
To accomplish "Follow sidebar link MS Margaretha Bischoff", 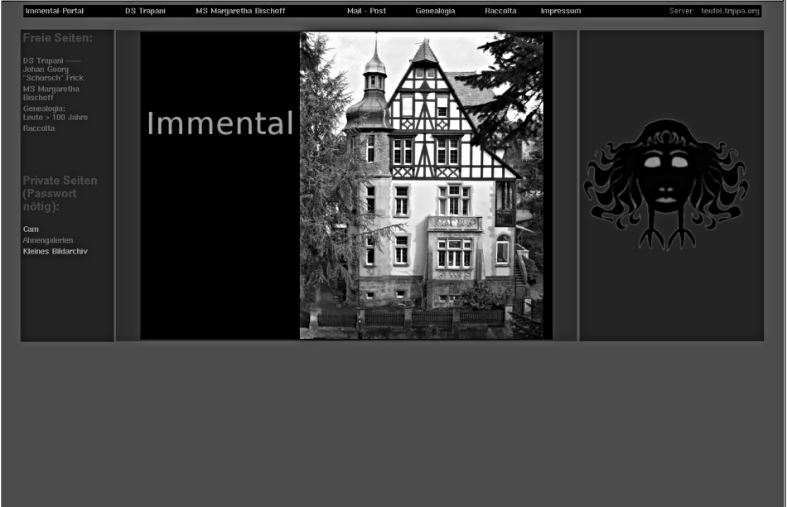I will click(x=51, y=93).
